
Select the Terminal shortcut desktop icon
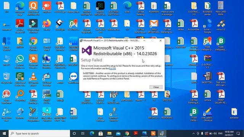[x=114, y=115]
